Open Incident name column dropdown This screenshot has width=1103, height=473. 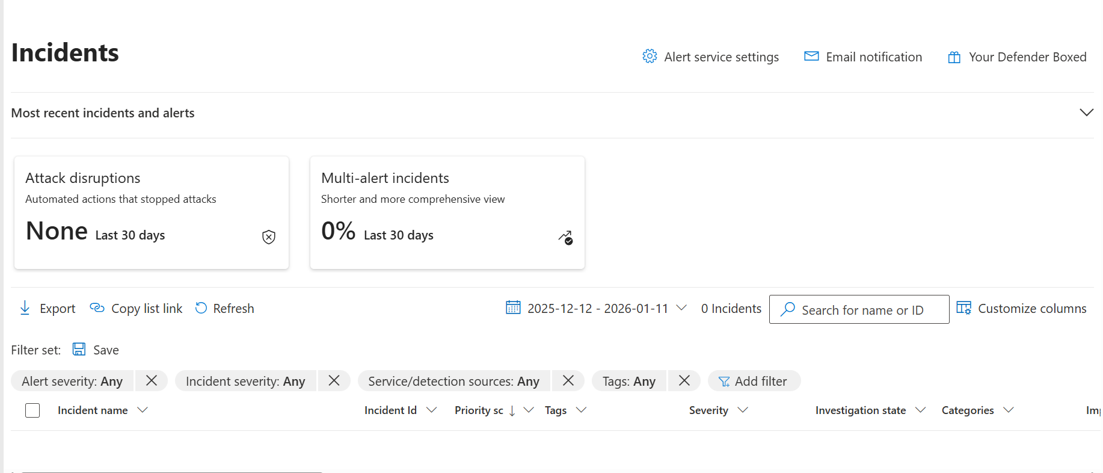[143, 410]
